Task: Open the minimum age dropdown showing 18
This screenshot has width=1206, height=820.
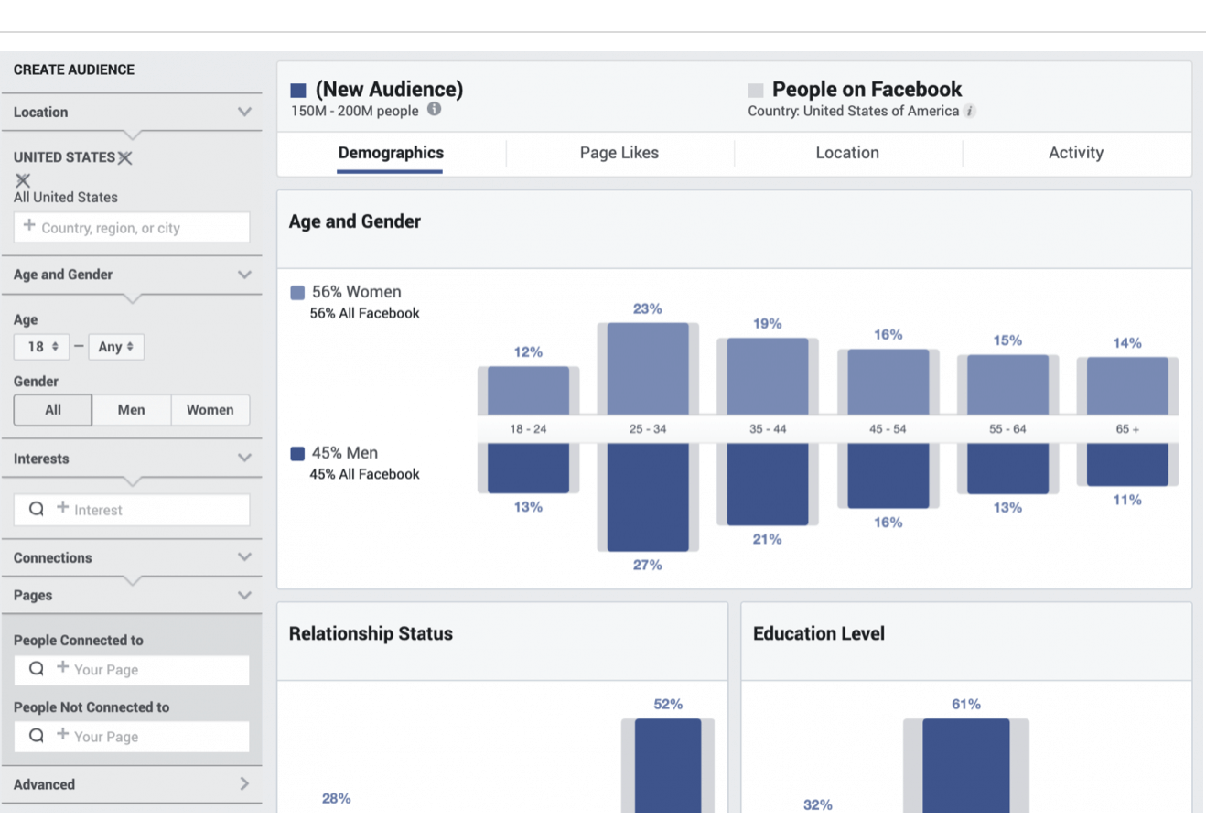Action: pyautogui.click(x=41, y=347)
